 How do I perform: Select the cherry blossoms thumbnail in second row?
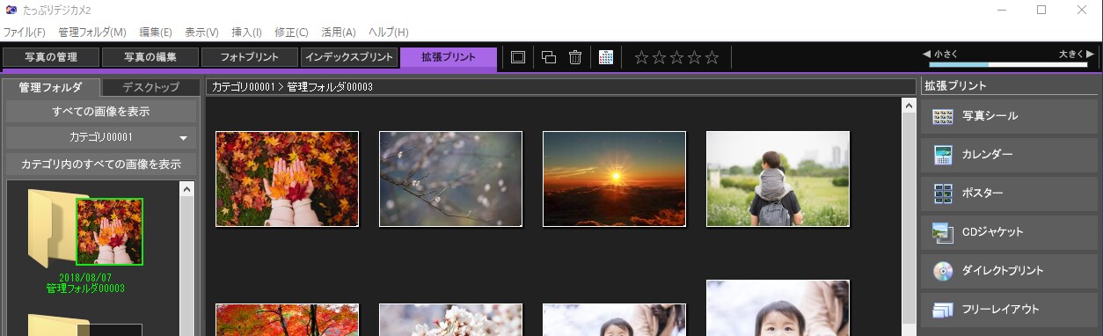(450, 320)
